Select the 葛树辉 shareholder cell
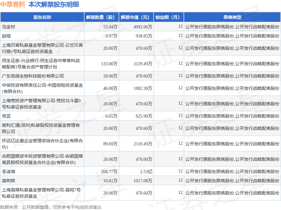281x210 pixels. click(x=8, y=181)
